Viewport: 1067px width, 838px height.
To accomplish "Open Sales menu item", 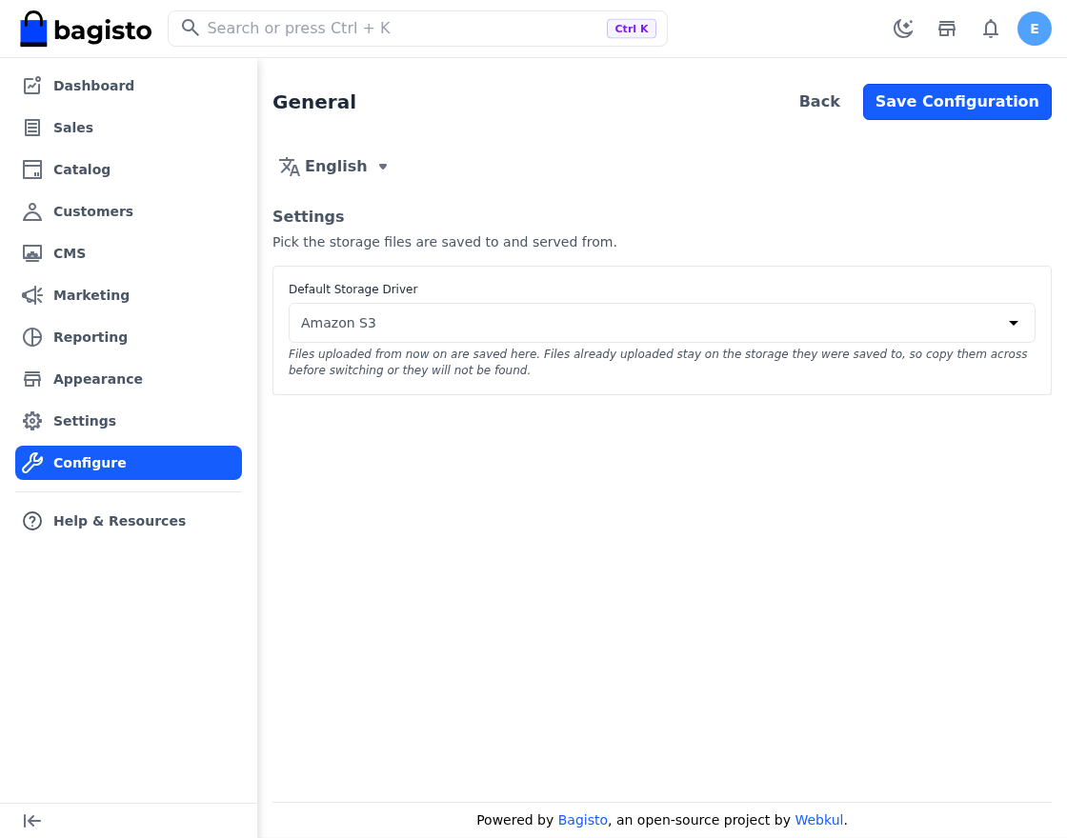I will 129,128.
